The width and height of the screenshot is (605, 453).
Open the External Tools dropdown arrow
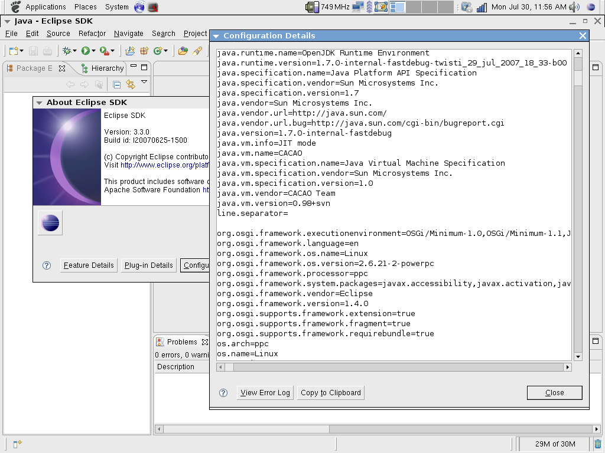[113, 51]
